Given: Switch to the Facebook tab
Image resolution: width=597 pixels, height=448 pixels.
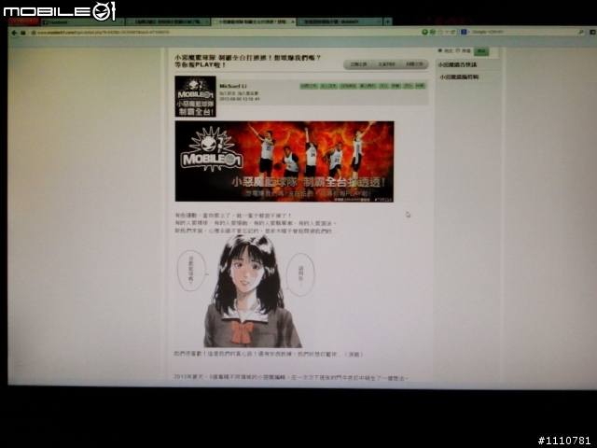Looking at the screenshot, I should point(82,22).
